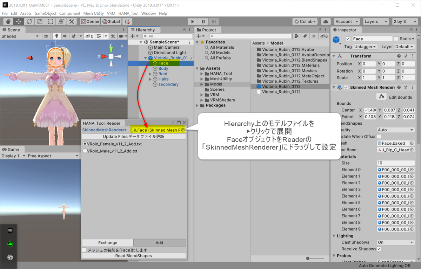This screenshot has width=421, height=269.
Task: Open Skinned Mesh Renderer help icon
Action: click(x=399, y=87)
